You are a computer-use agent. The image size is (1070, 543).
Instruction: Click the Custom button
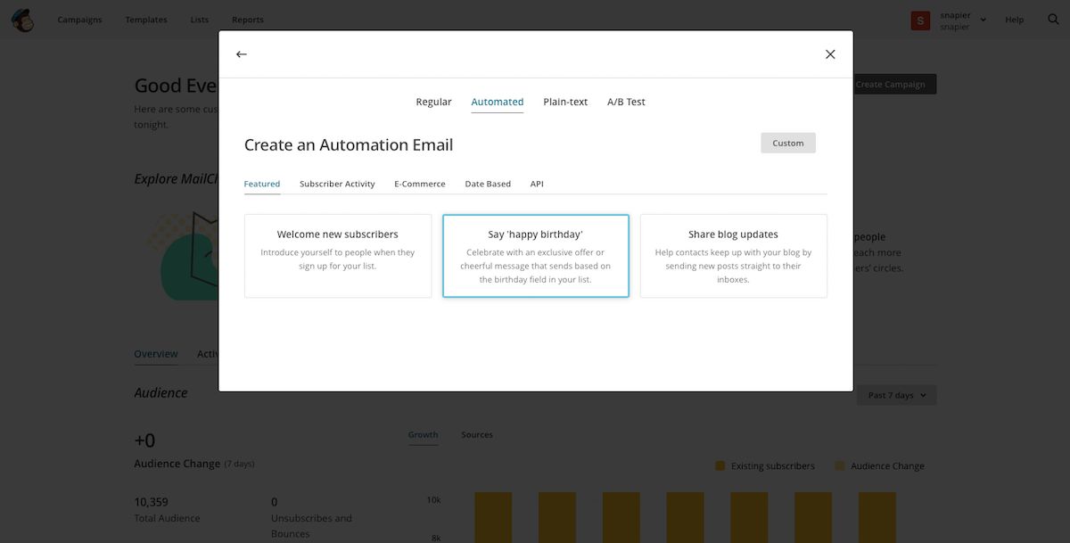tap(787, 143)
